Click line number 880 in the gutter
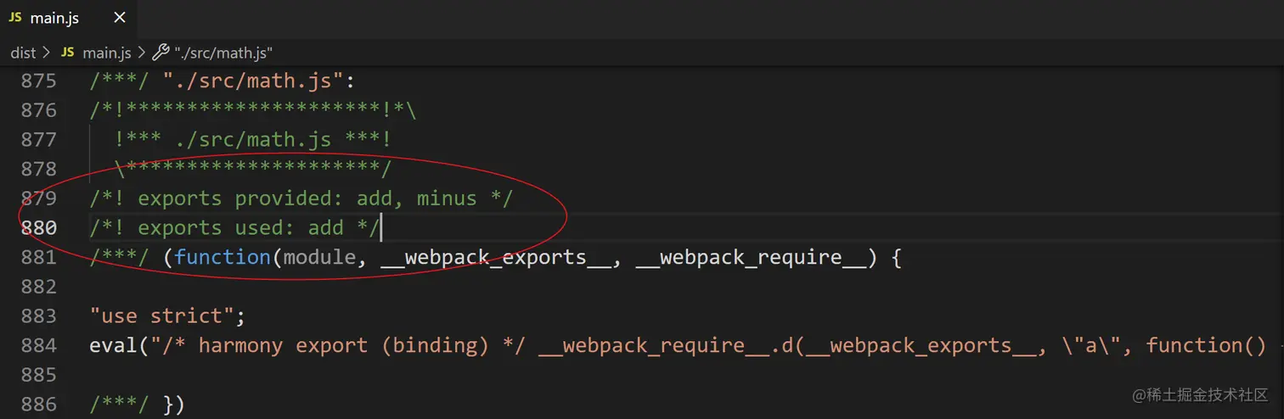This screenshot has width=1284, height=419. pyautogui.click(x=39, y=227)
